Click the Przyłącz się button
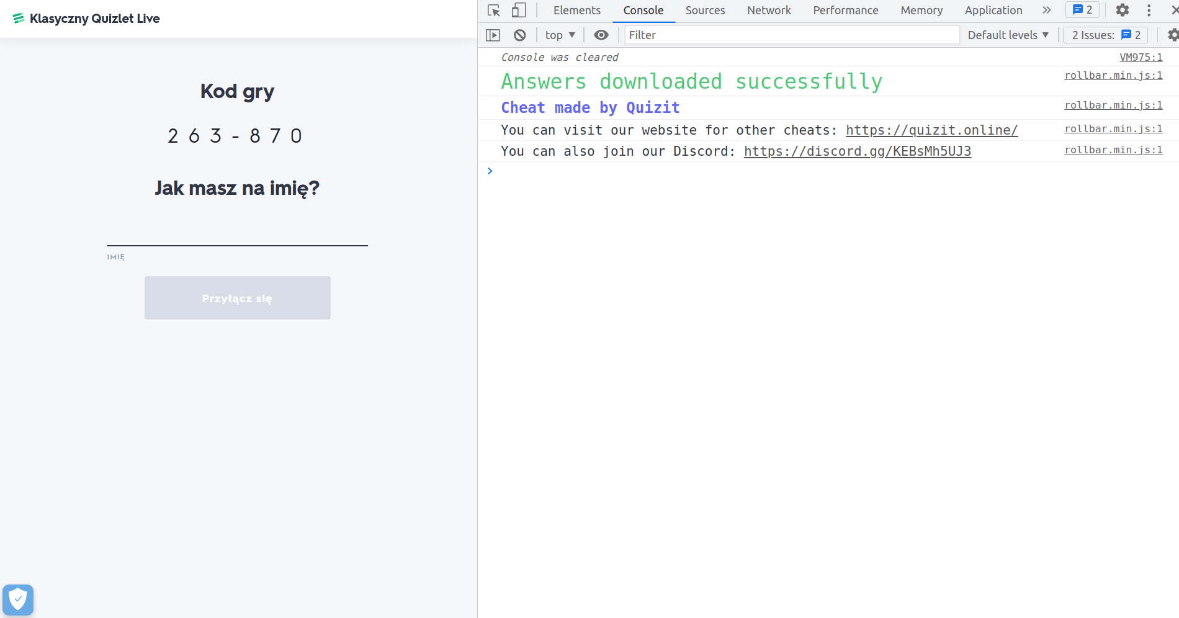This screenshot has height=618, width=1179. coord(237,298)
